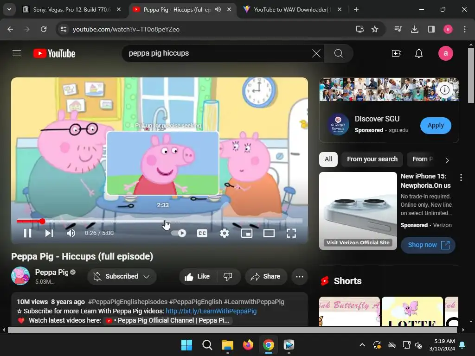The height and width of the screenshot is (356, 475).
Task: Open the media control icon
Action: tap(398, 29)
